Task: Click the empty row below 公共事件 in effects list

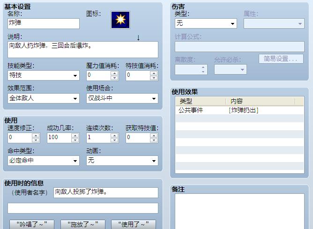Action: tap(239, 118)
